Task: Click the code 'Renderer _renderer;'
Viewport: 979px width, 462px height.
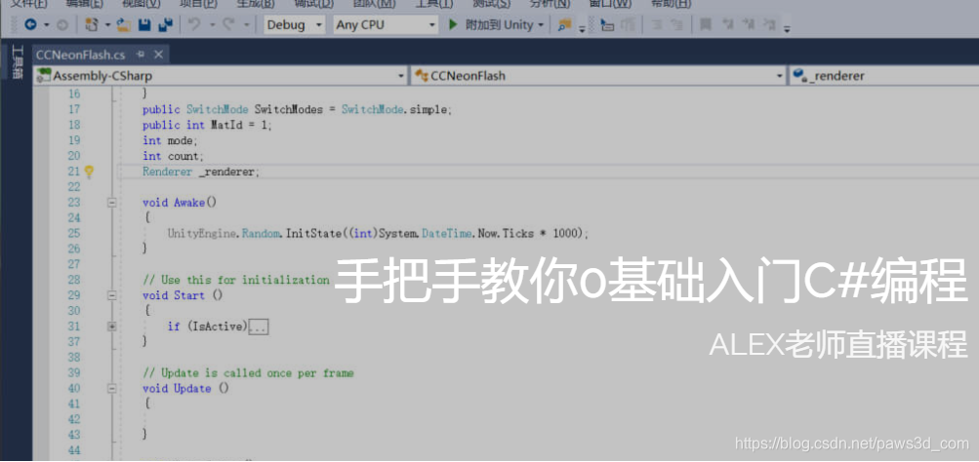Action: coord(200,172)
